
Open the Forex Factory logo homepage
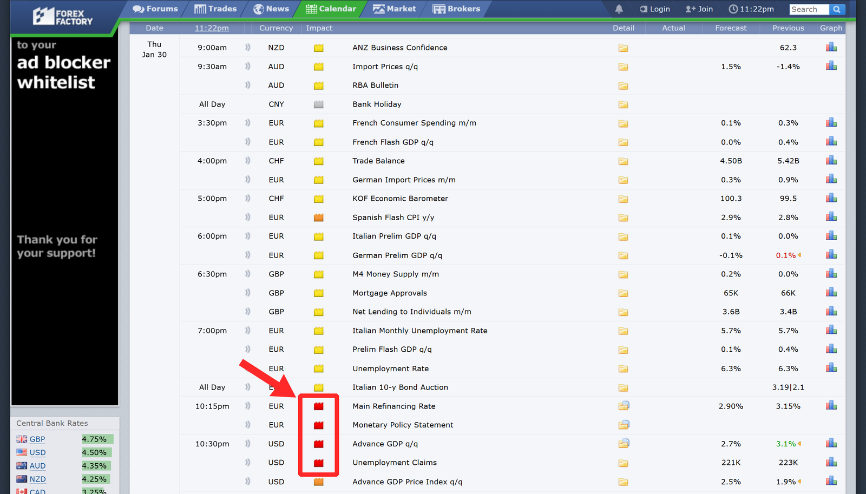(x=62, y=17)
